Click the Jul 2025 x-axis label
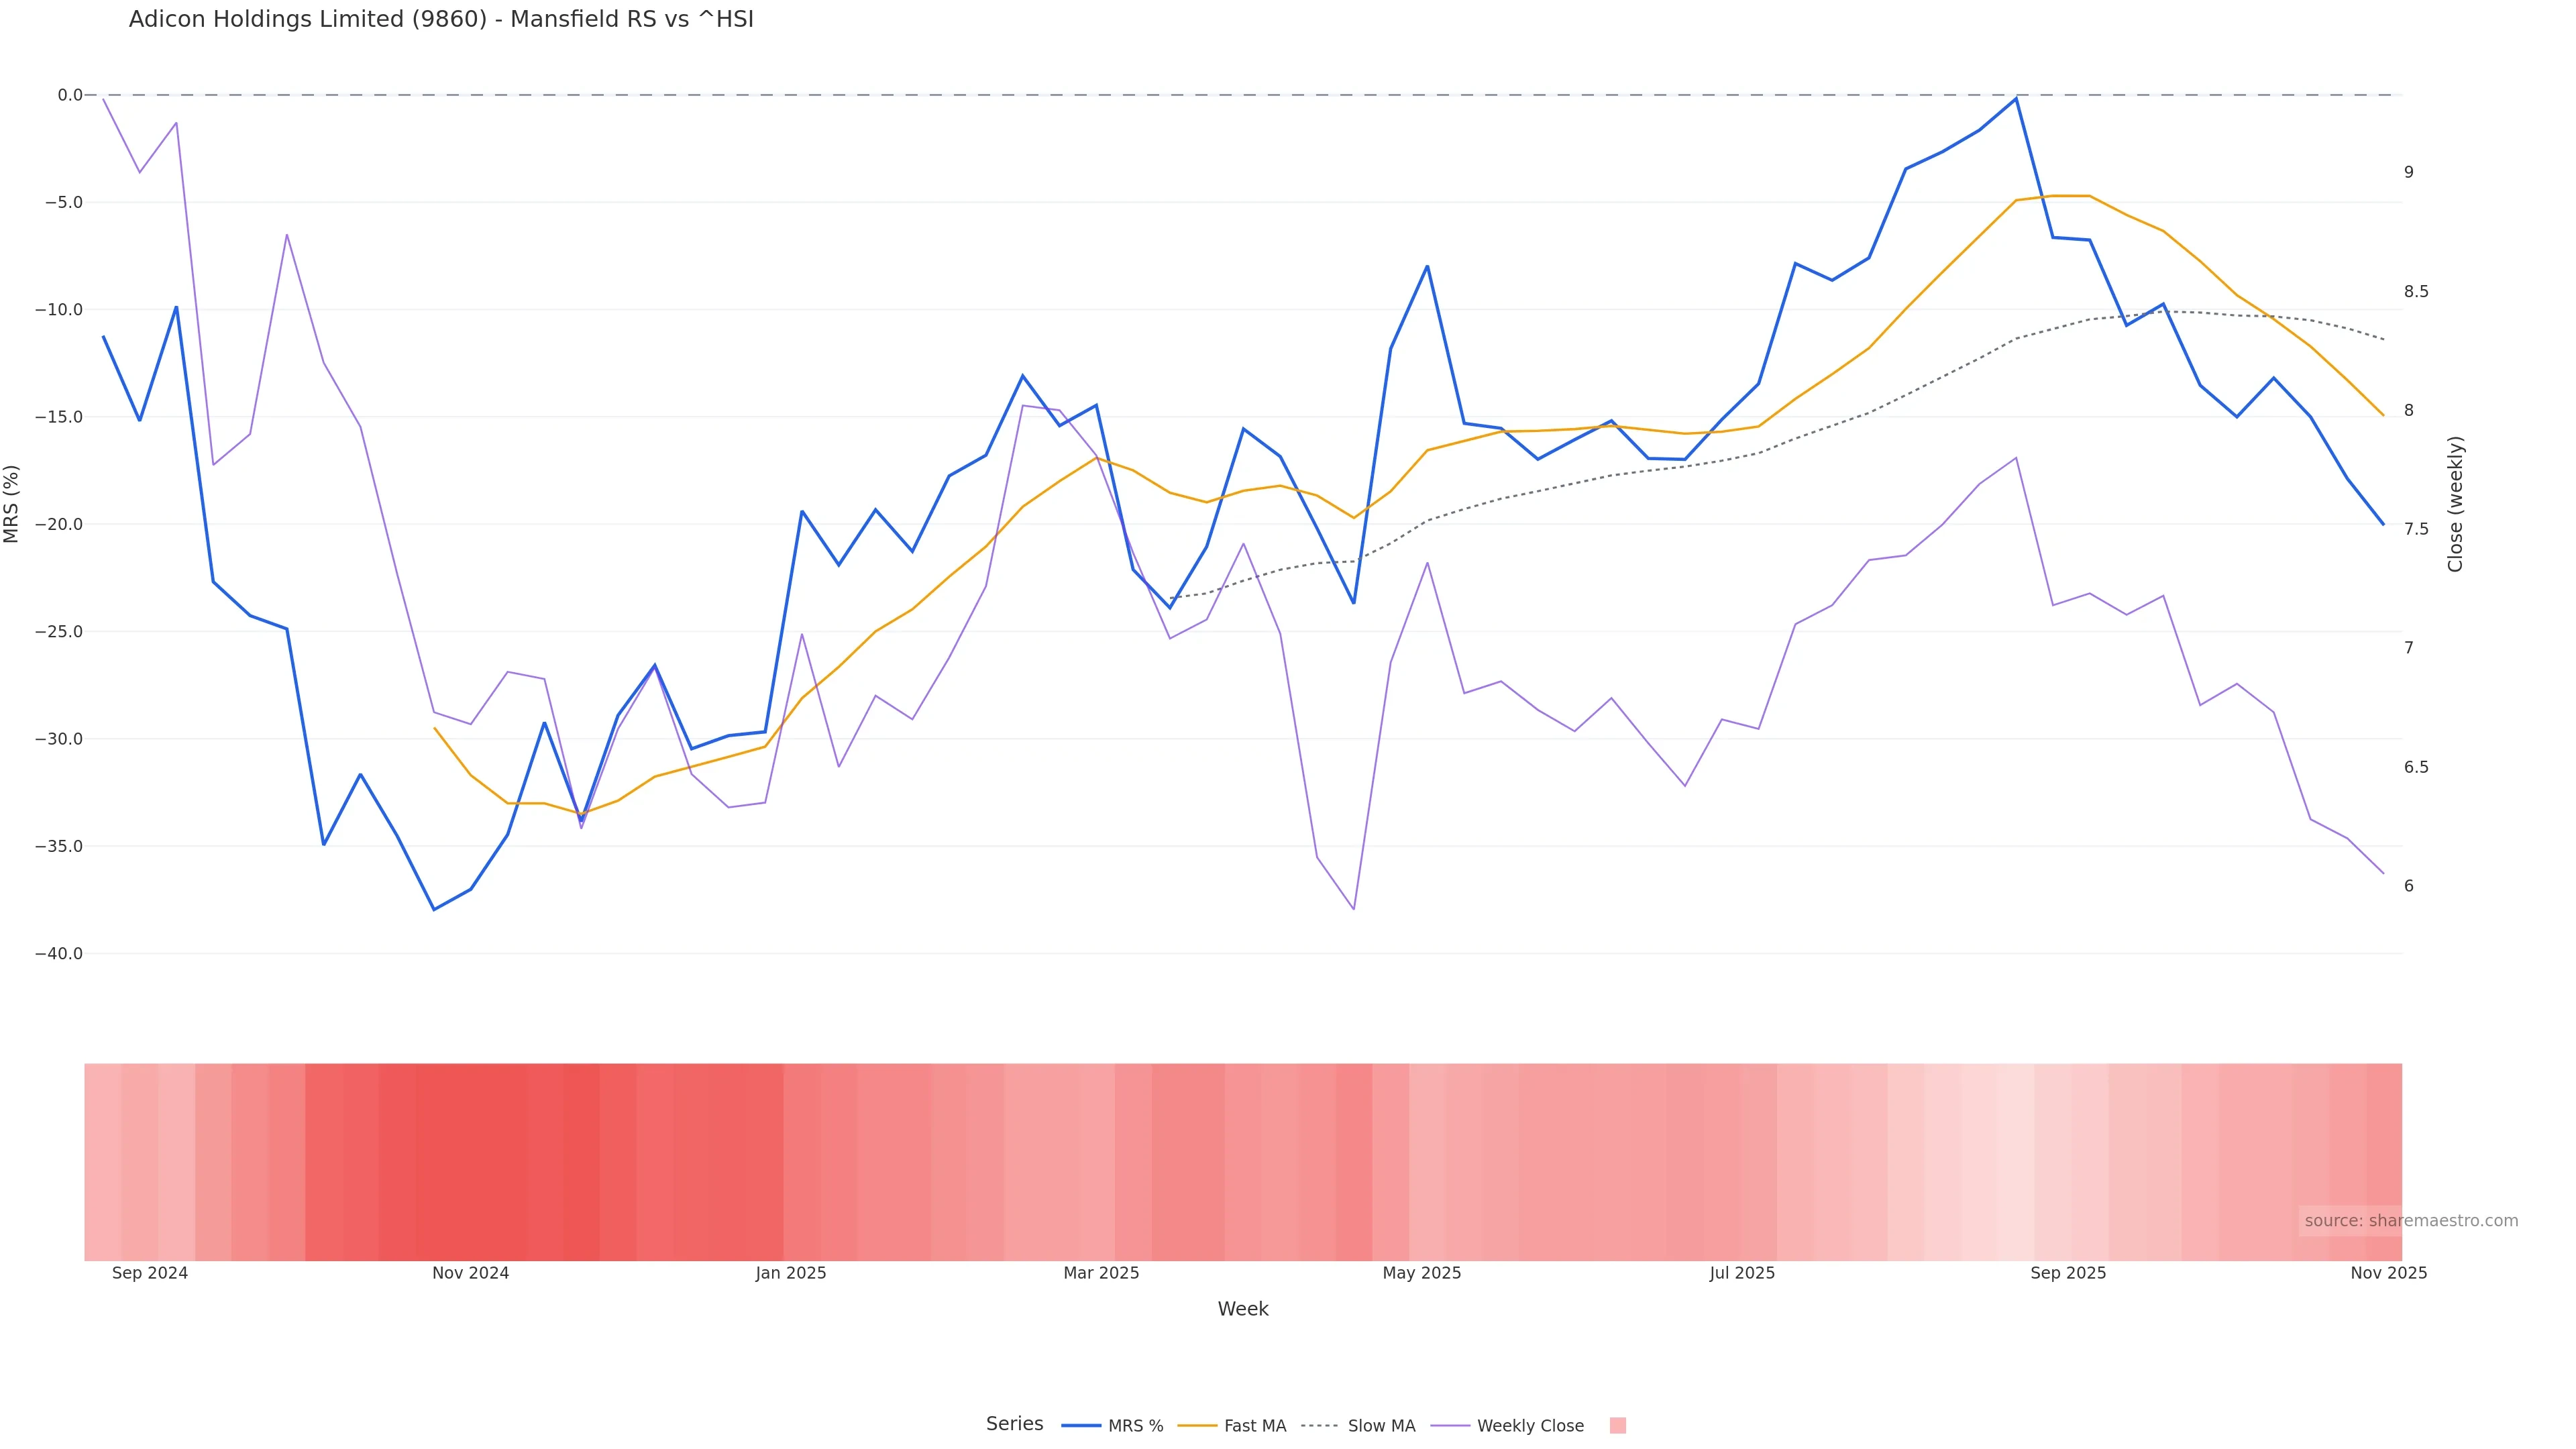 click(1742, 1273)
